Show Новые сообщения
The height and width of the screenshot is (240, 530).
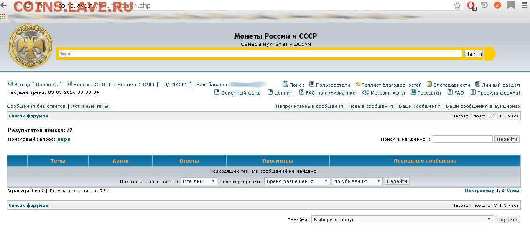pyautogui.click(x=371, y=106)
